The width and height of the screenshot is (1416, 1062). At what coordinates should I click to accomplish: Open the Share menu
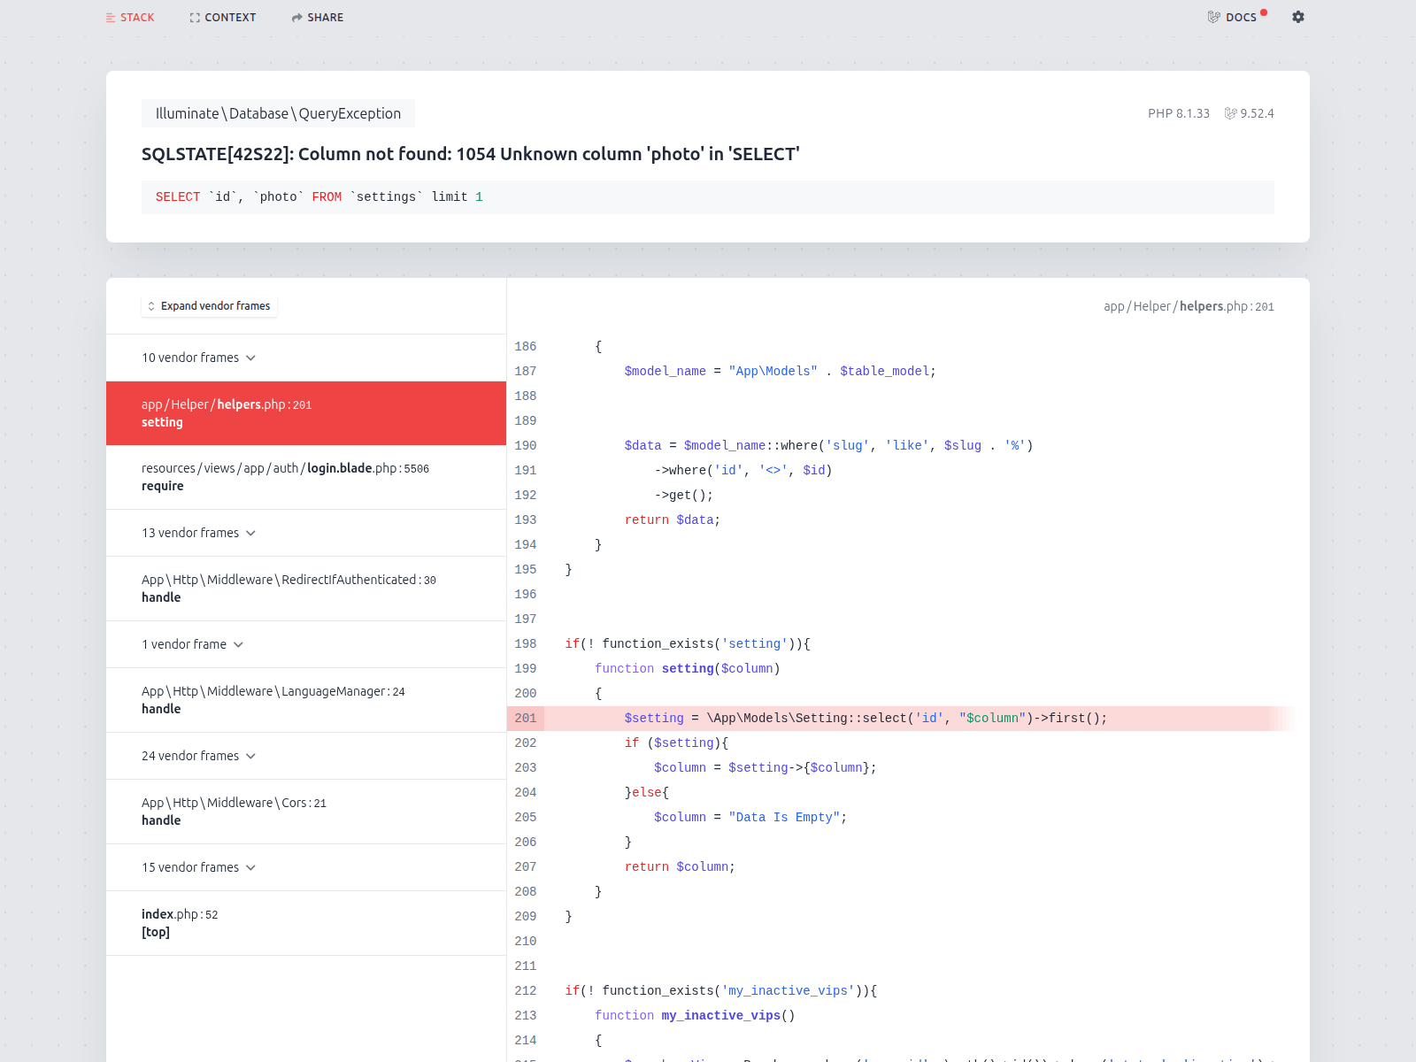[318, 18]
